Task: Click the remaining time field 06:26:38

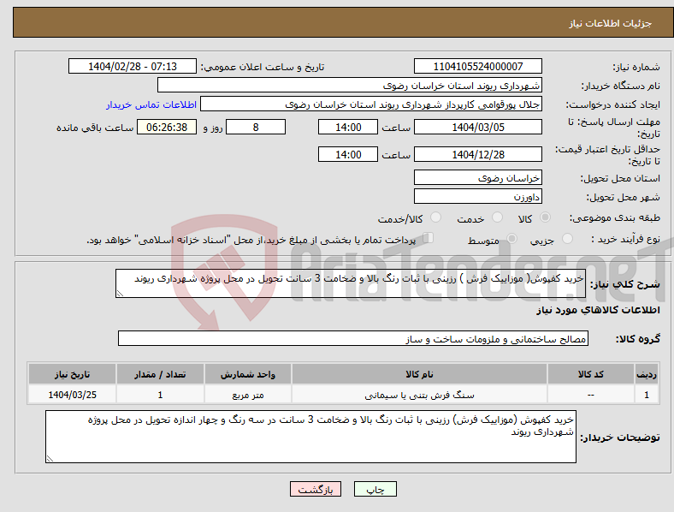Action: pos(167,127)
